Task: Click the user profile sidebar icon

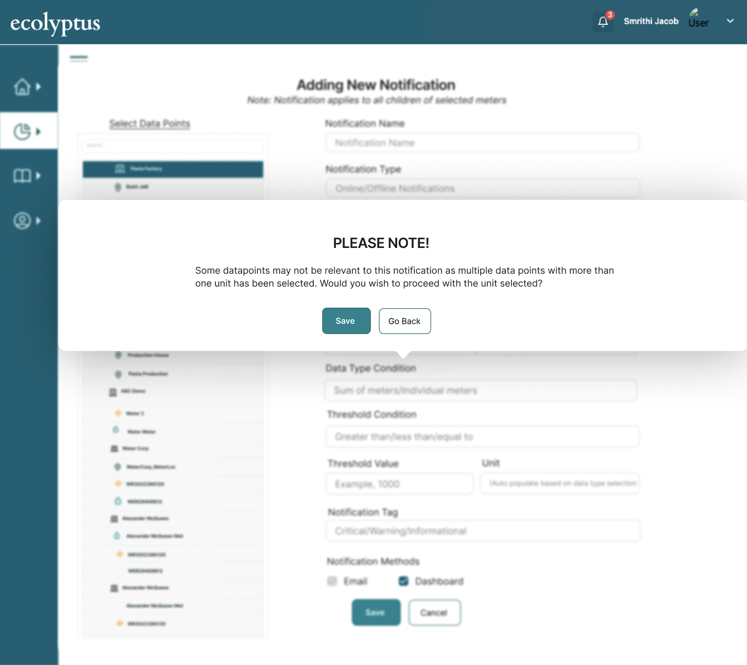Action: click(22, 221)
